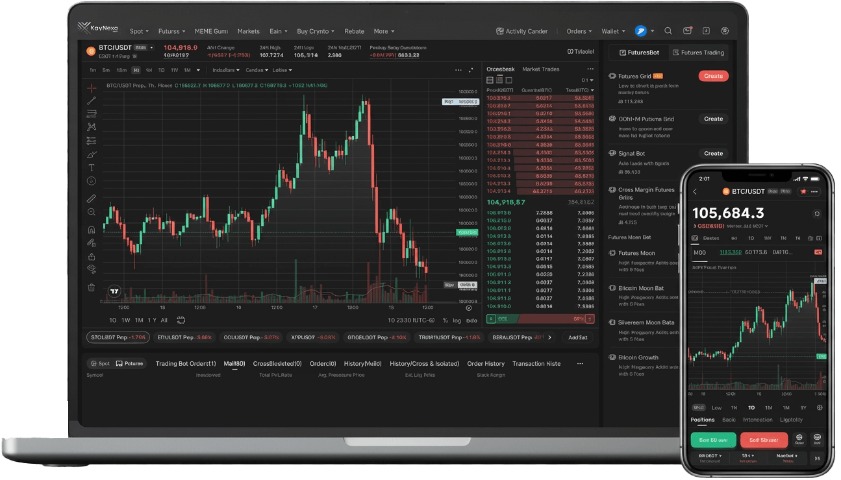Select the text annotation tool
The image size is (841, 480).
92,167
